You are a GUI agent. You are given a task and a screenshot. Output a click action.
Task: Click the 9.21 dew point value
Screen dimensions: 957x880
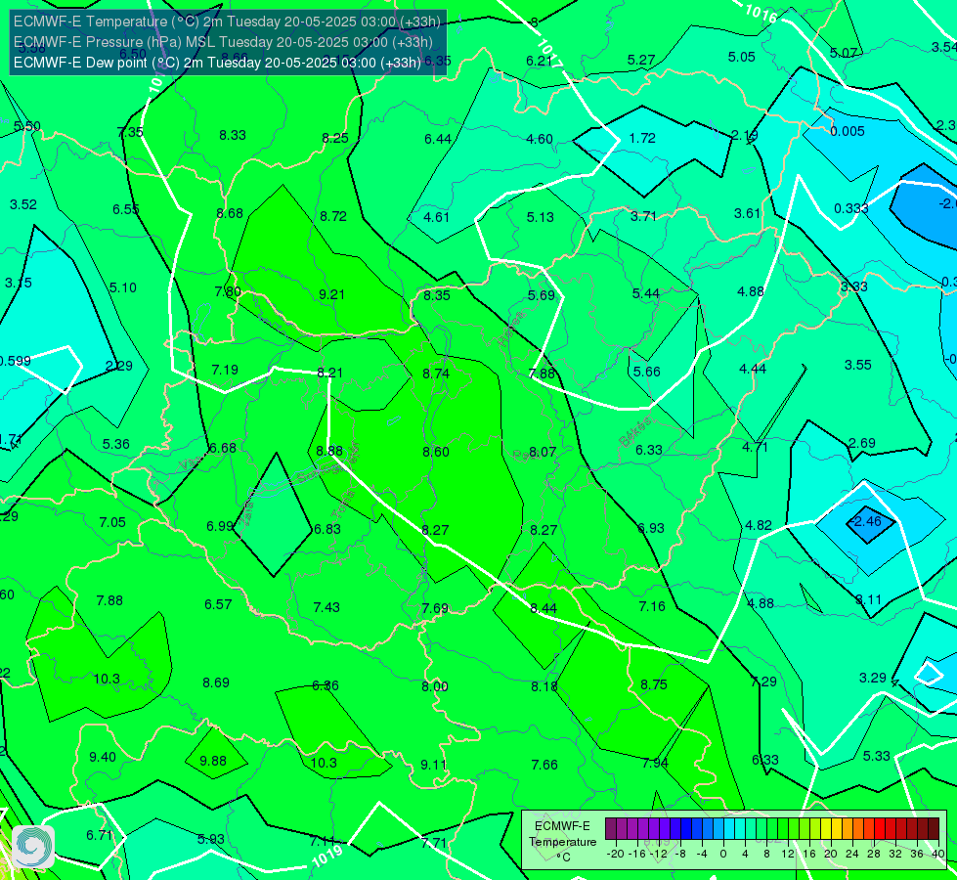332,294
